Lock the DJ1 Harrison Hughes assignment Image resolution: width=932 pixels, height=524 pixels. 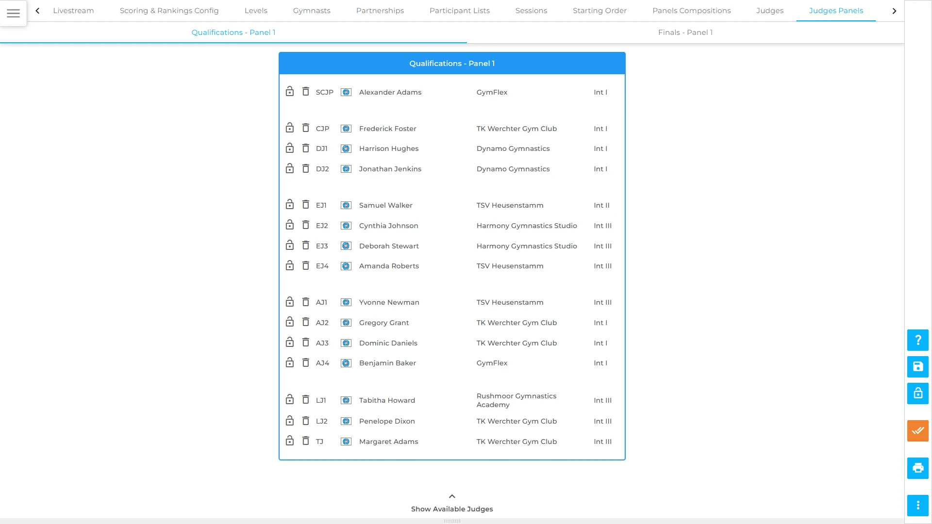coord(290,148)
